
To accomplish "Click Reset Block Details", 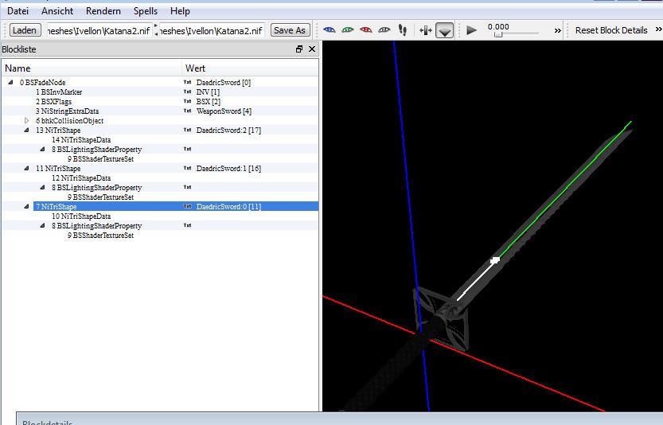I will pos(611,30).
